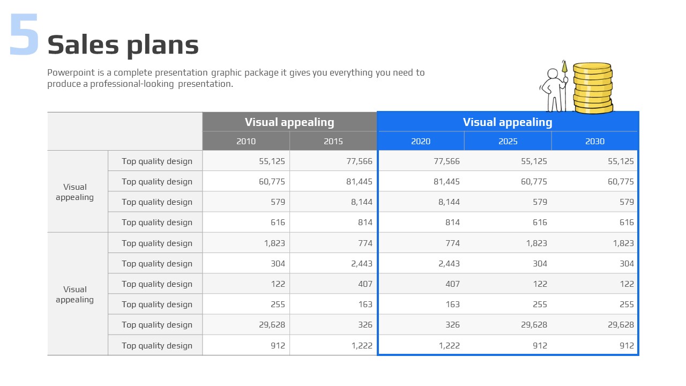The width and height of the screenshot is (686, 386).
Task: Click 8,144 in the 2020 column
Action: tap(449, 202)
